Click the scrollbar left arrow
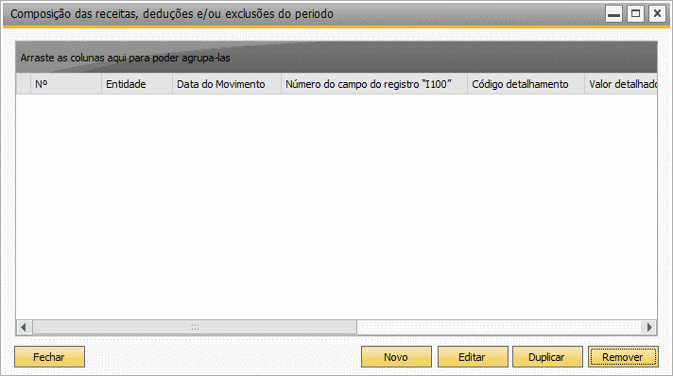 (x=24, y=327)
